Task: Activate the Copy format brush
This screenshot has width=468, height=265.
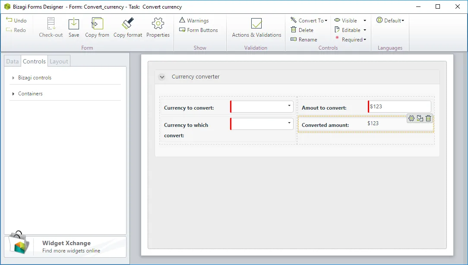Action: click(128, 24)
